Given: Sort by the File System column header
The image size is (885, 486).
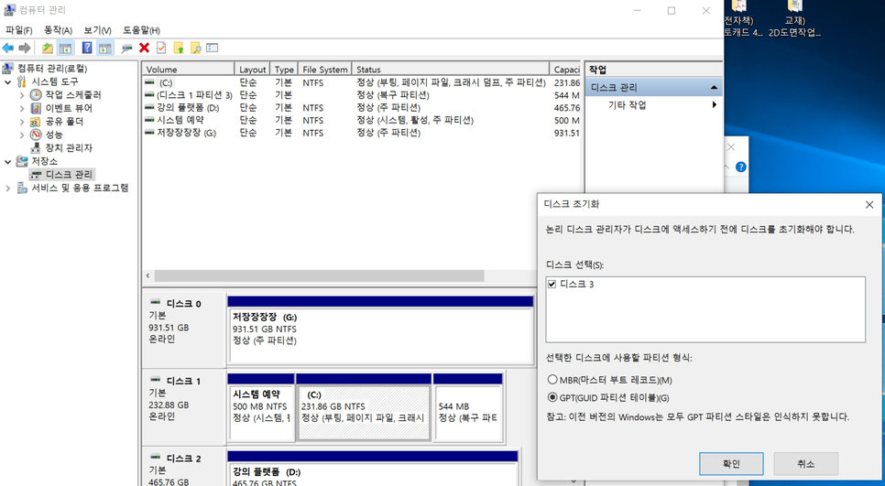Looking at the screenshot, I should [324, 70].
